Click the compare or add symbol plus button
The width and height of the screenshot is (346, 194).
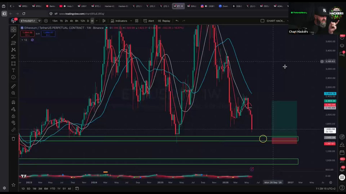pyautogui.click(x=46, y=21)
